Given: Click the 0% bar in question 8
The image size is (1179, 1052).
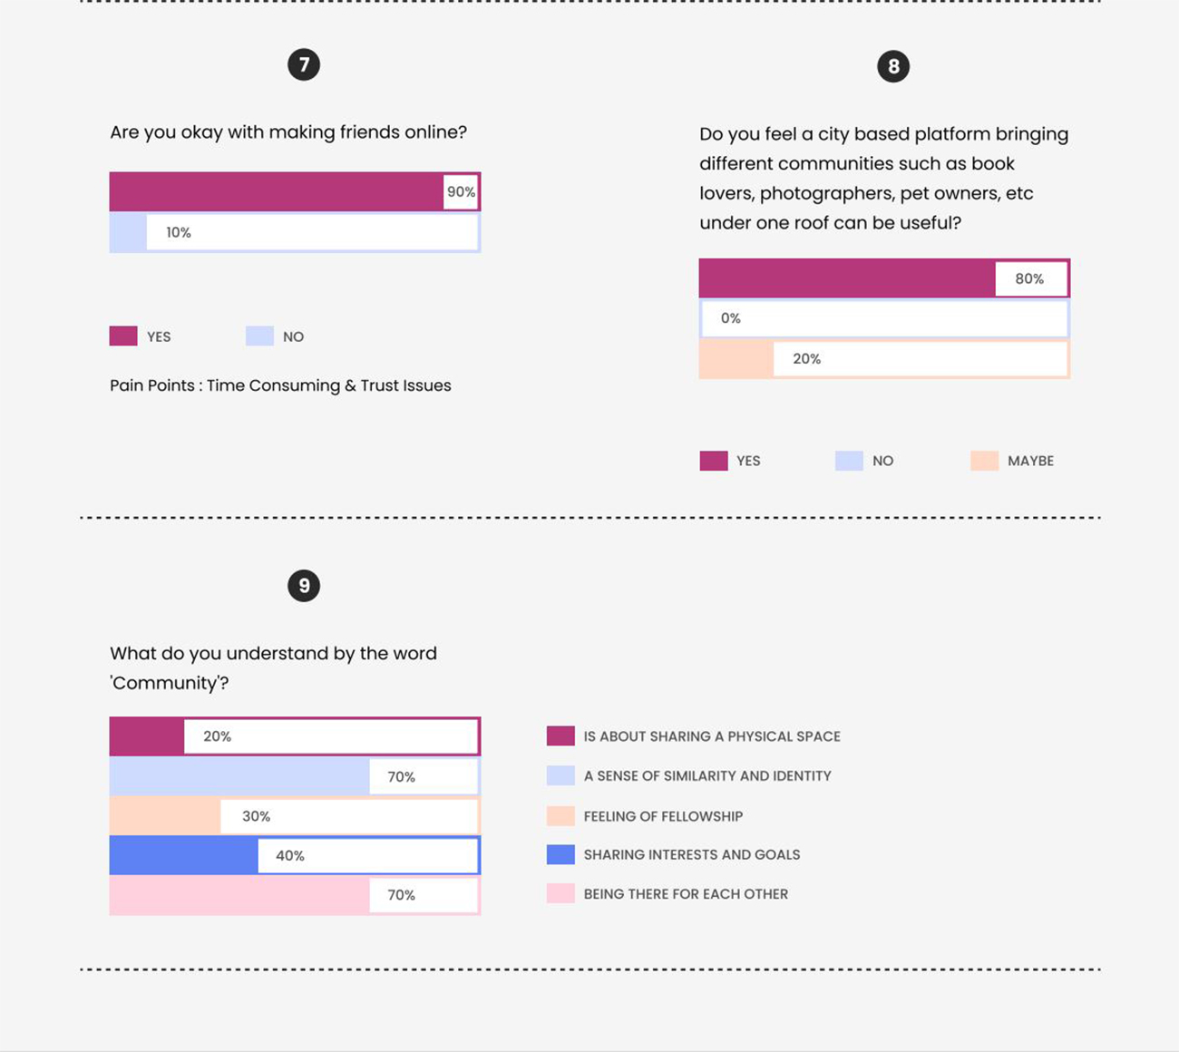Looking at the screenshot, I should [884, 318].
